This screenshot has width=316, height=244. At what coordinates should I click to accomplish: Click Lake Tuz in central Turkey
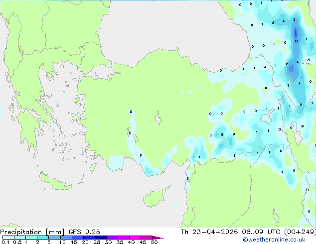pyautogui.click(x=158, y=118)
